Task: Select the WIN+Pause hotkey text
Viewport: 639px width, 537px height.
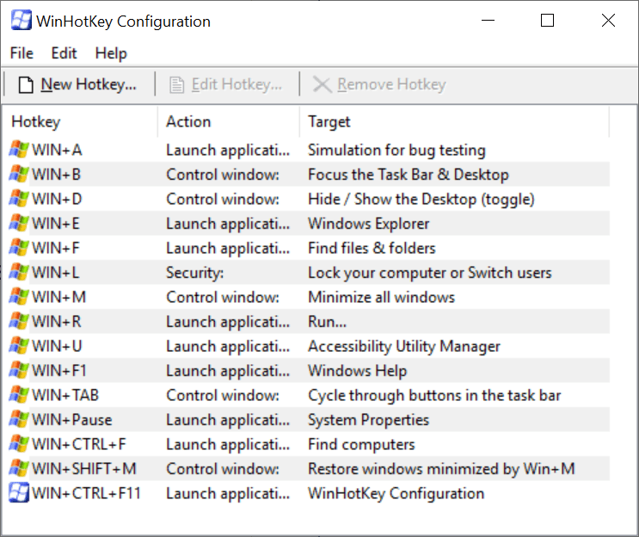Action: click(72, 420)
